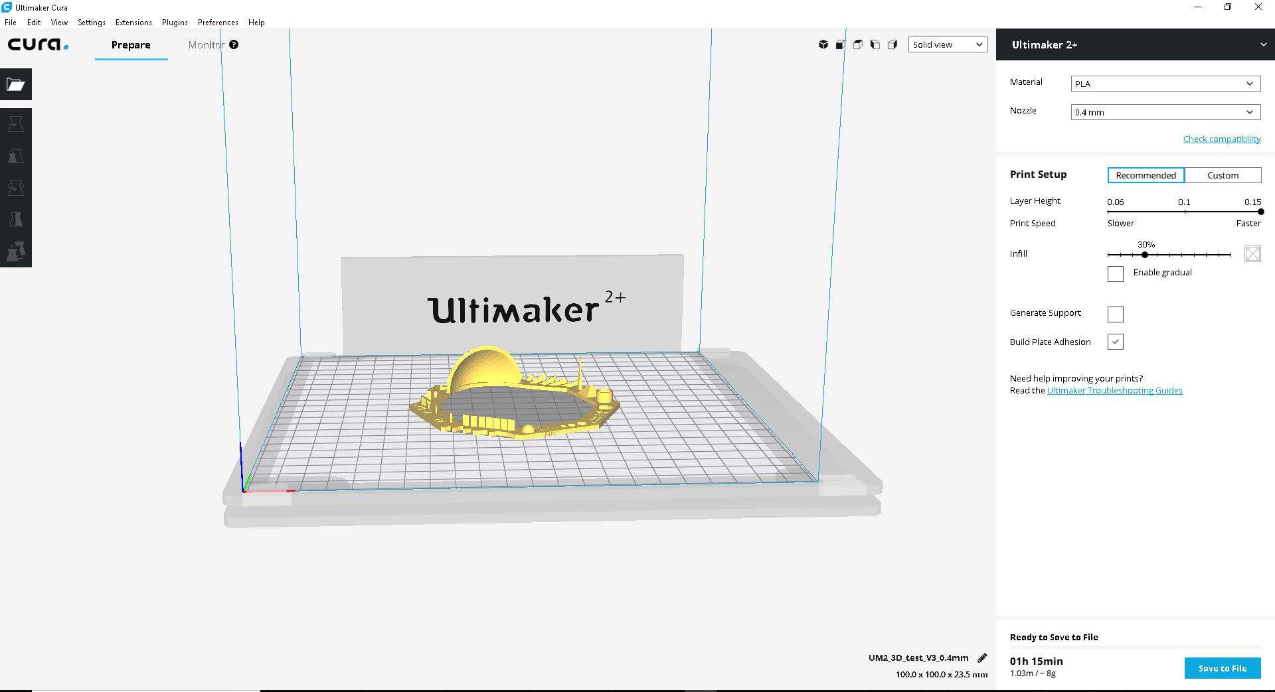Click the Layer Height slider handle
Viewport: 1275px width, 692px height.
[x=1260, y=212]
